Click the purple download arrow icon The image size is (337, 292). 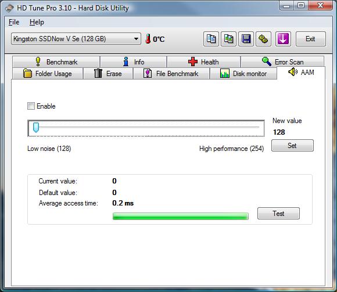(x=284, y=39)
